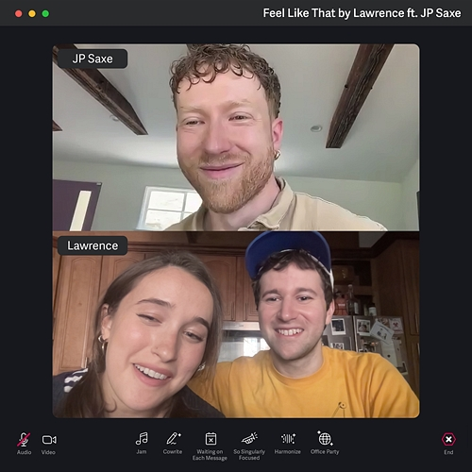This screenshot has height=472, width=472.
Task: Click the Harmonize text label
Action: pos(288,452)
